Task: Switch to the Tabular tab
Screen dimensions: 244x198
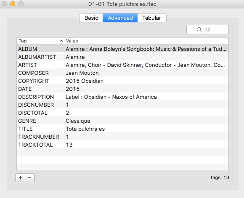Action: [x=152, y=18]
